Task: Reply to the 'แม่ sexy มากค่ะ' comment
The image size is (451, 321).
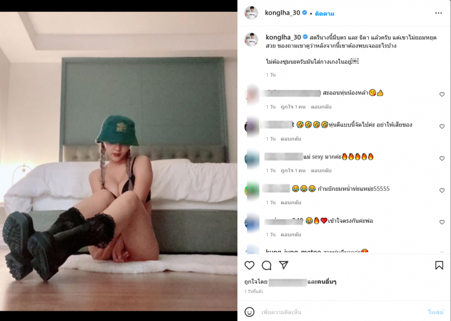Action: (x=321, y=170)
